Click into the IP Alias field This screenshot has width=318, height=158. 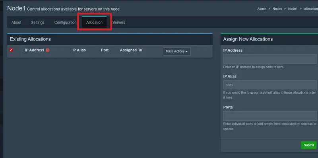270,85
